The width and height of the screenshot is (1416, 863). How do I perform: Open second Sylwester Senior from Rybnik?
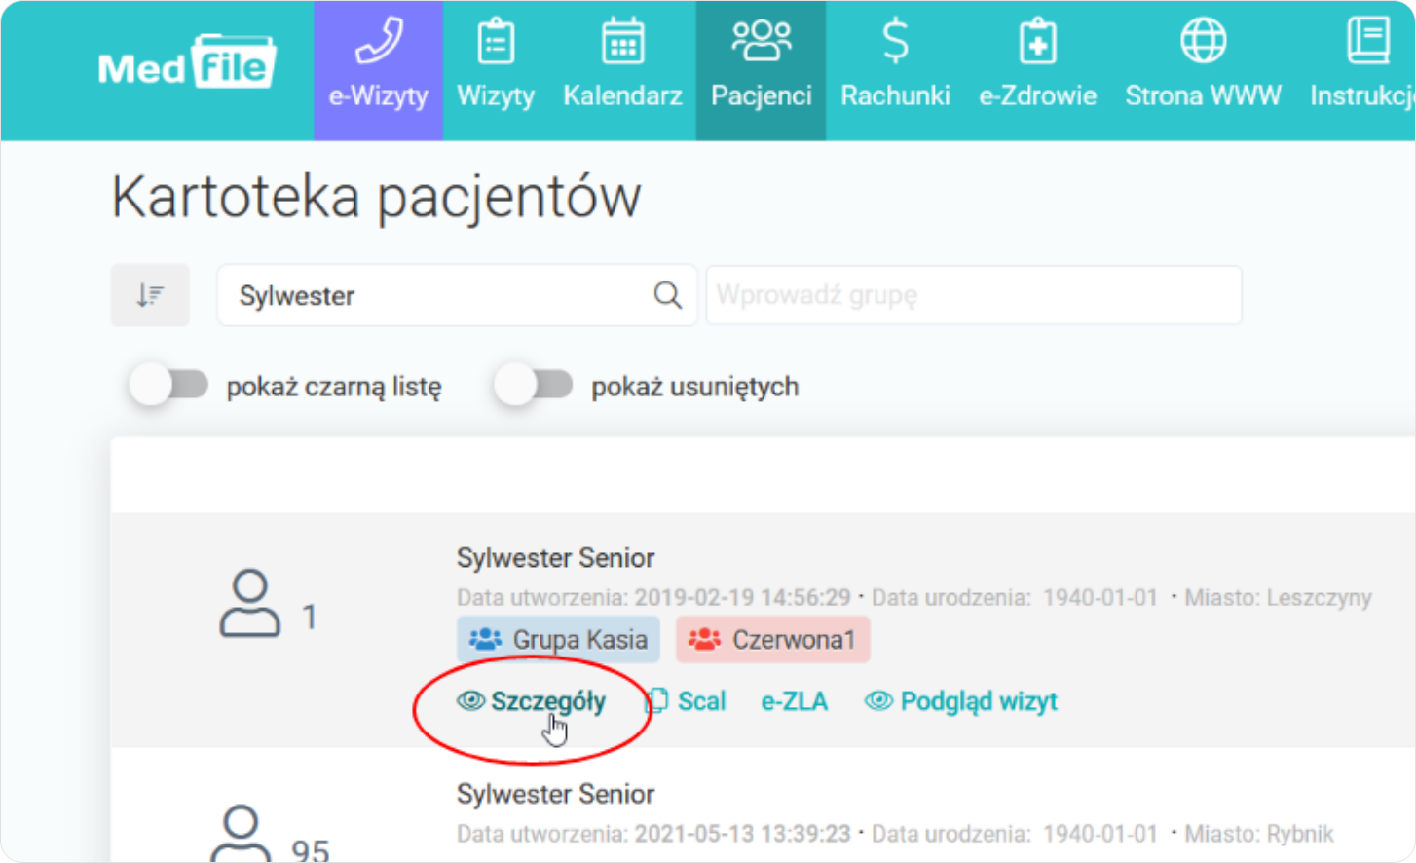(555, 794)
